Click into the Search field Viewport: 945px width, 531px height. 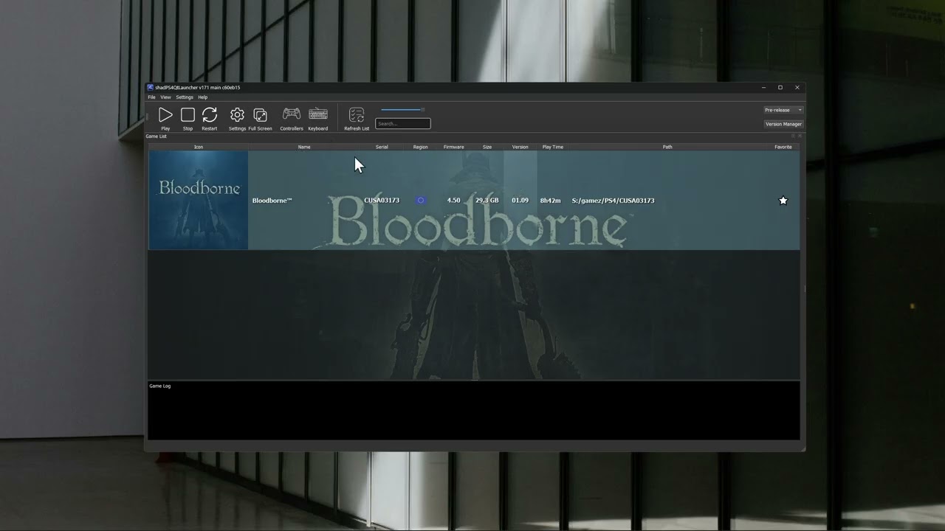402,124
